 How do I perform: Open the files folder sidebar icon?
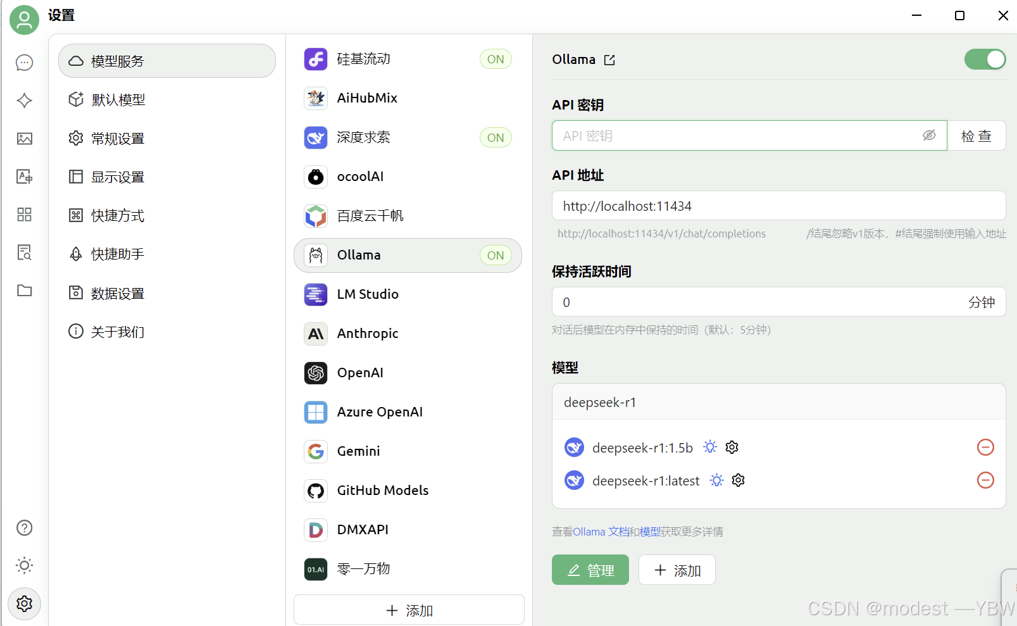[x=24, y=291]
